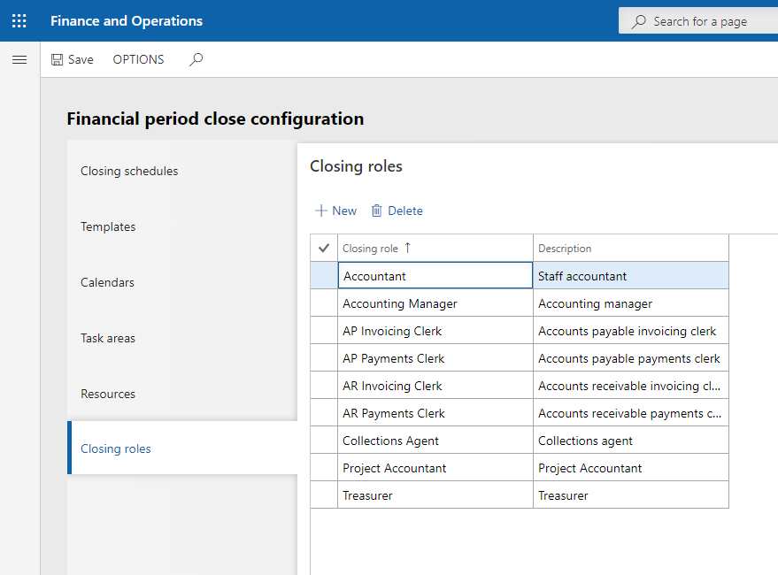Click the select-all checkmark column header
Screen dimensions: 778x575
pyautogui.click(x=324, y=249)
